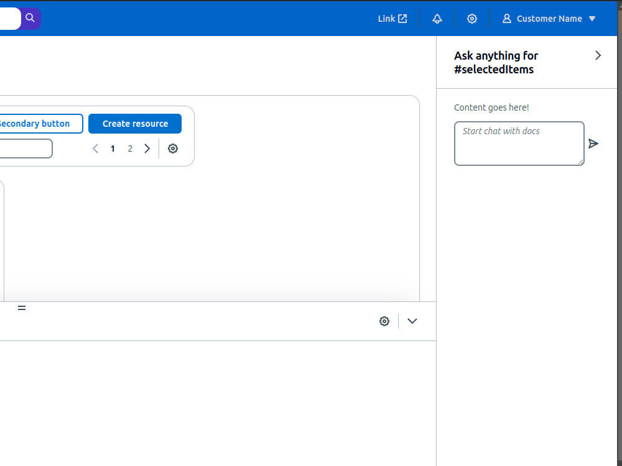Send the chat message
622x466 pixels.
tap(593, 144)
